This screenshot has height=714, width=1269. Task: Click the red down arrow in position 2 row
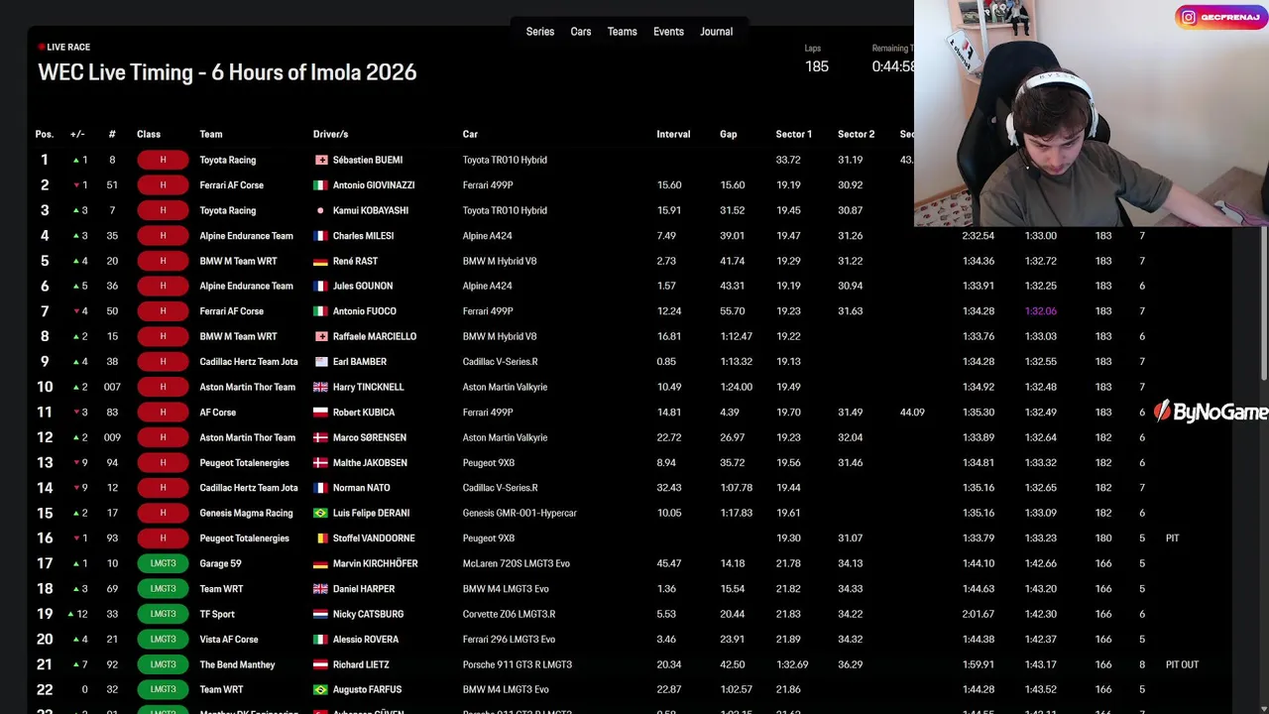click(x=75, y=185)
